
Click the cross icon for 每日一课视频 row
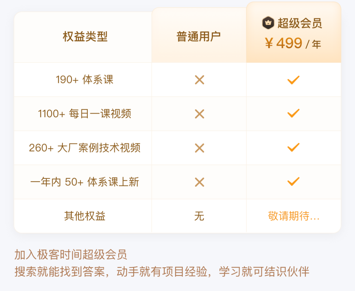coord(200,114)
